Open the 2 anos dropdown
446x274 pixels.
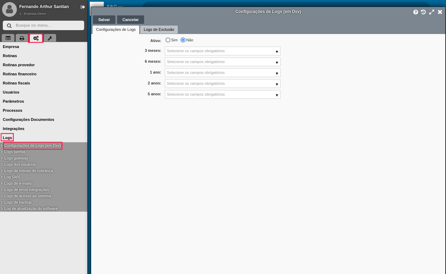(223, 84)
